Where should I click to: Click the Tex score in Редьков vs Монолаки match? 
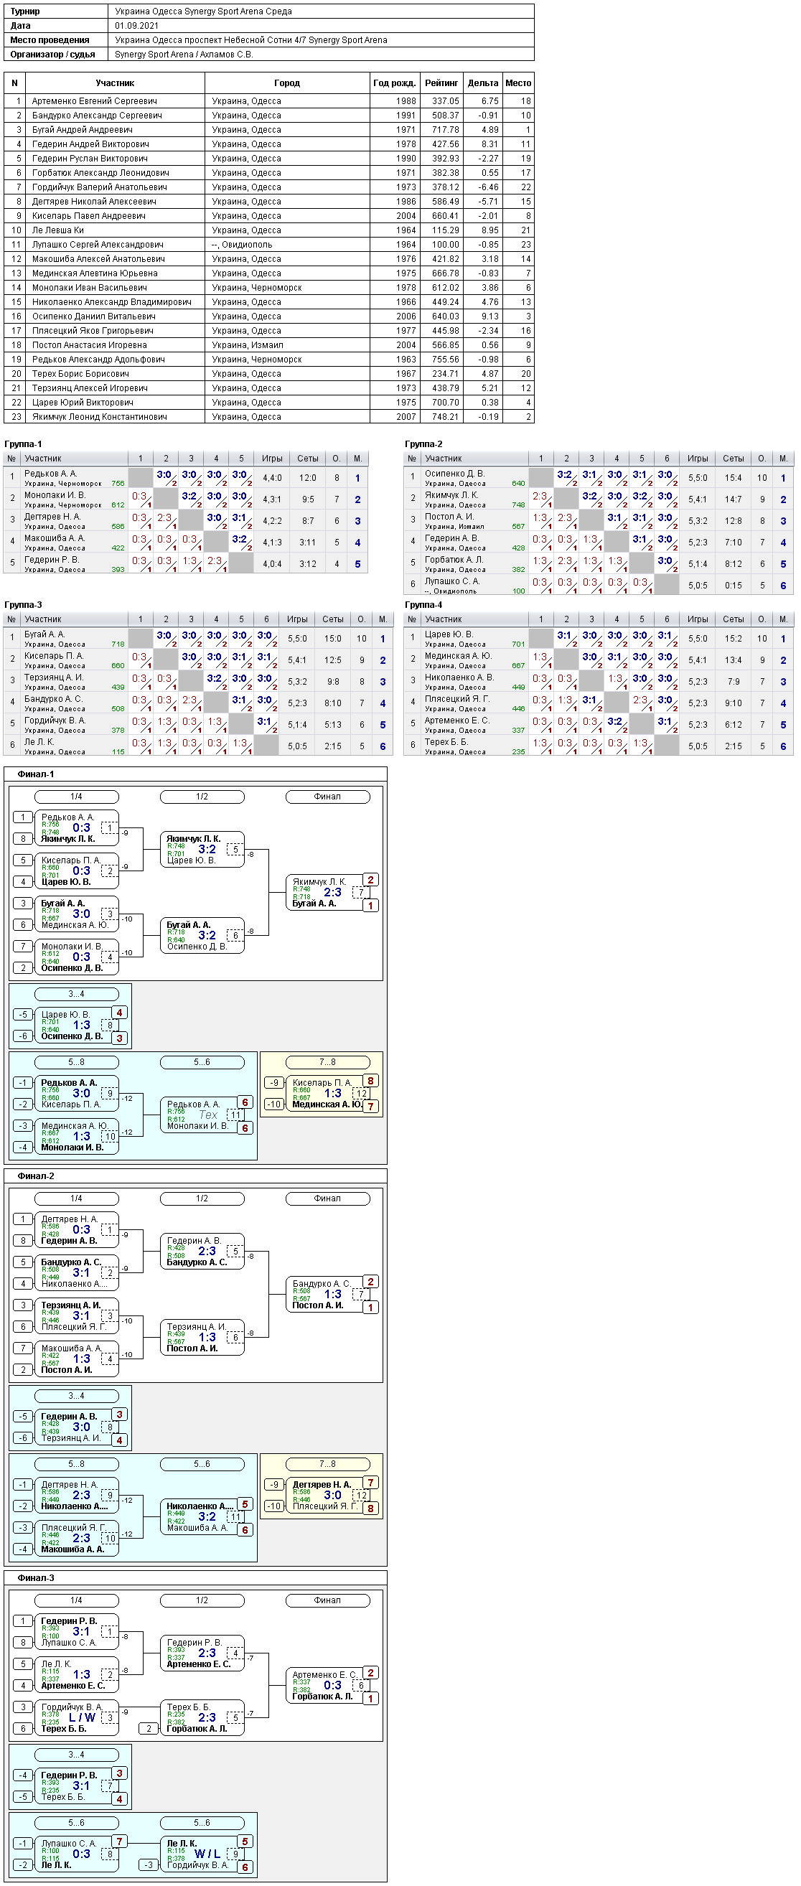click(x=208, y=1115)
